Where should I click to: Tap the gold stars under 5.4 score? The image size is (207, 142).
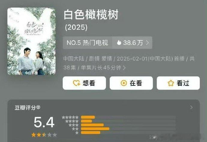coord(44,135)
